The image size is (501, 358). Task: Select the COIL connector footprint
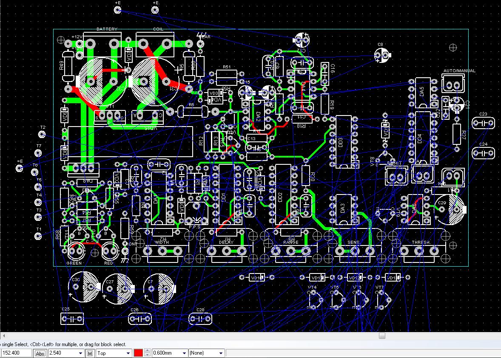pyautogui.click(x=155, y=44)
